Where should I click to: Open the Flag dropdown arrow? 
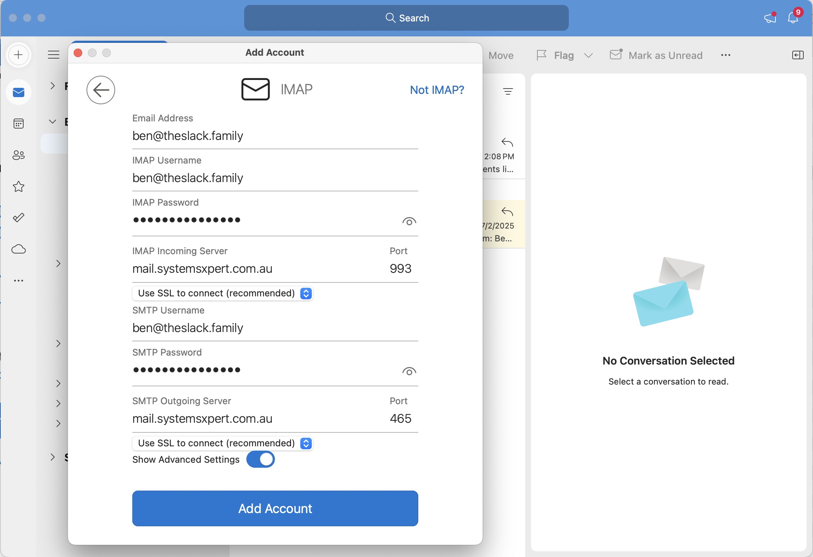[x=588, y=55]
